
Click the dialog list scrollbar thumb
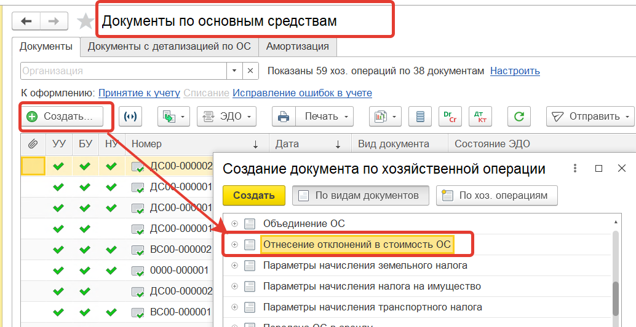tap(616, 299)
